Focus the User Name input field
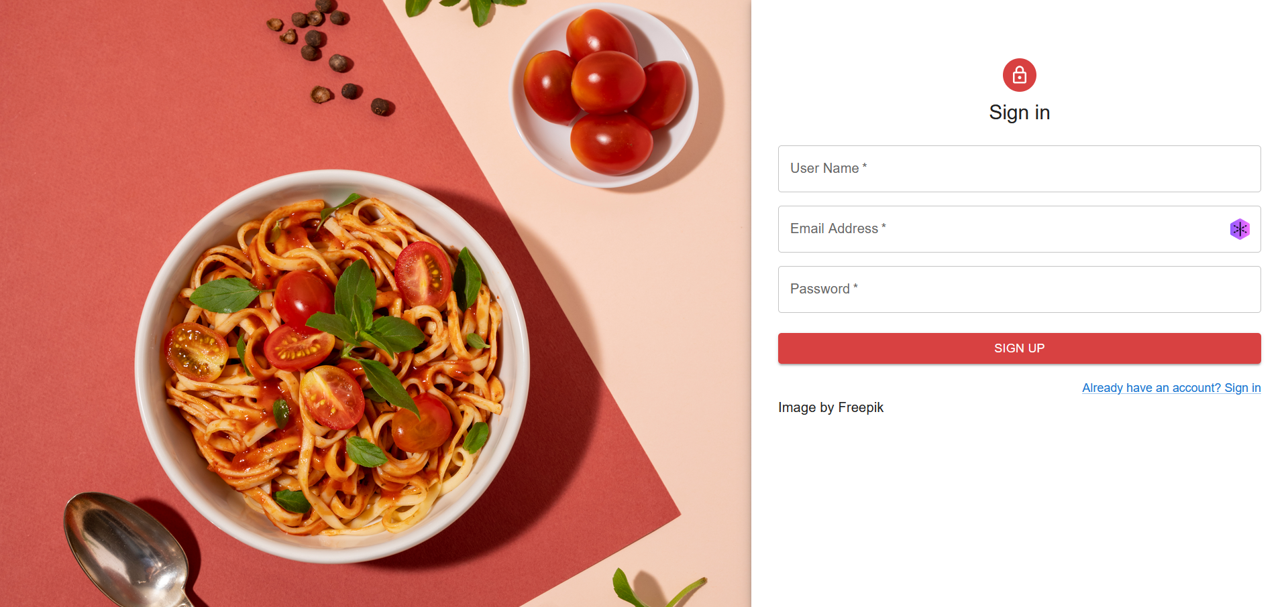 pos(1019,169)
